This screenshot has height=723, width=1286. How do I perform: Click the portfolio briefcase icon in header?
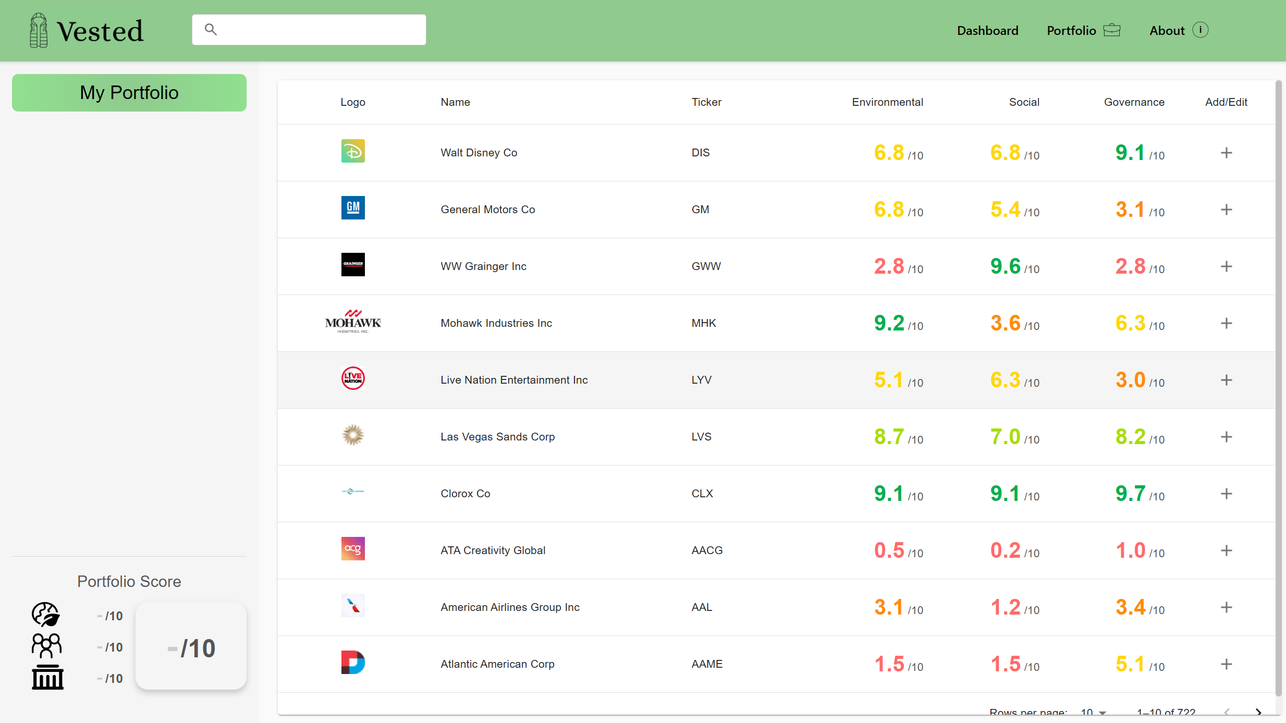point(1112,30)
